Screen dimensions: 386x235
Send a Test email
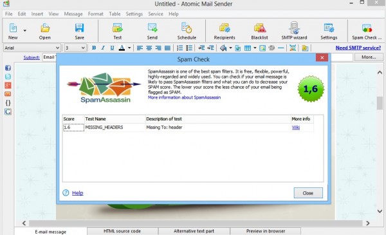point(118,32)
